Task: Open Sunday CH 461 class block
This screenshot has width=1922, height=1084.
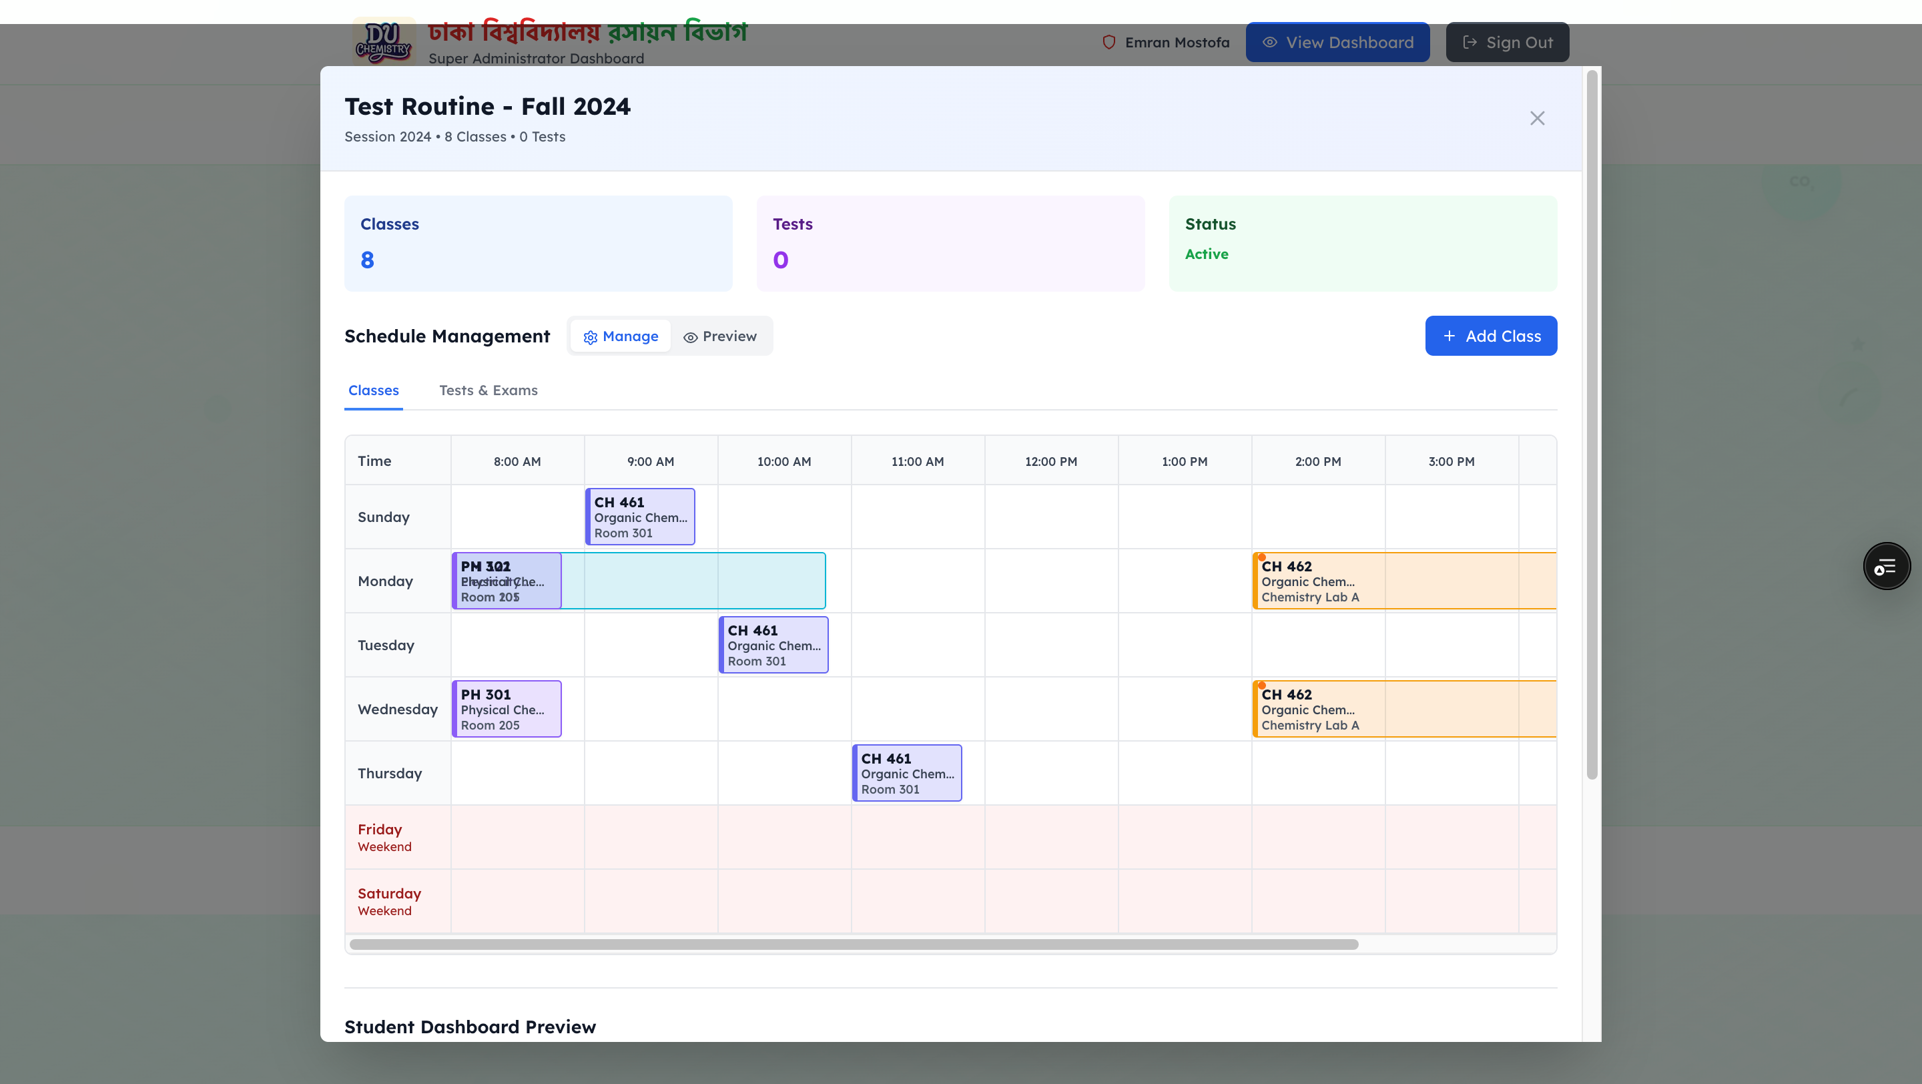Action: 640,517
